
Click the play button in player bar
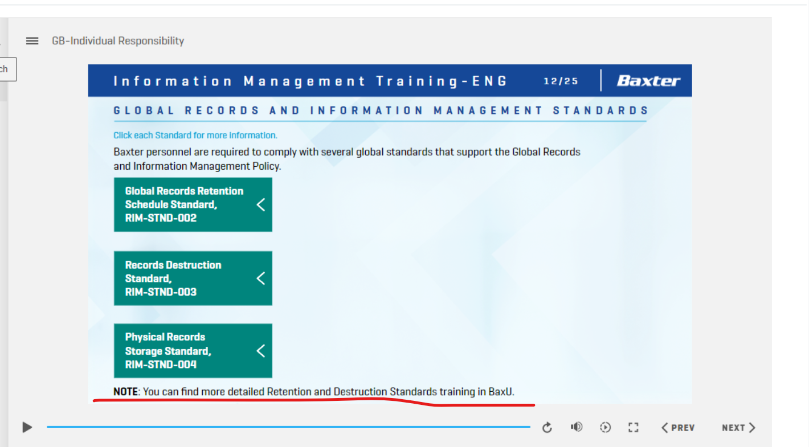click(x=27, y=427)
